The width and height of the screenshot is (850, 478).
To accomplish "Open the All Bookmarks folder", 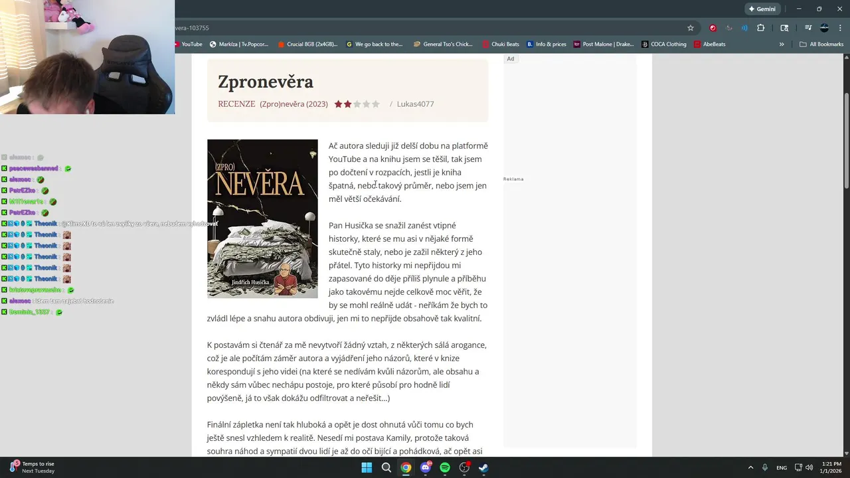I will [821, 44].
